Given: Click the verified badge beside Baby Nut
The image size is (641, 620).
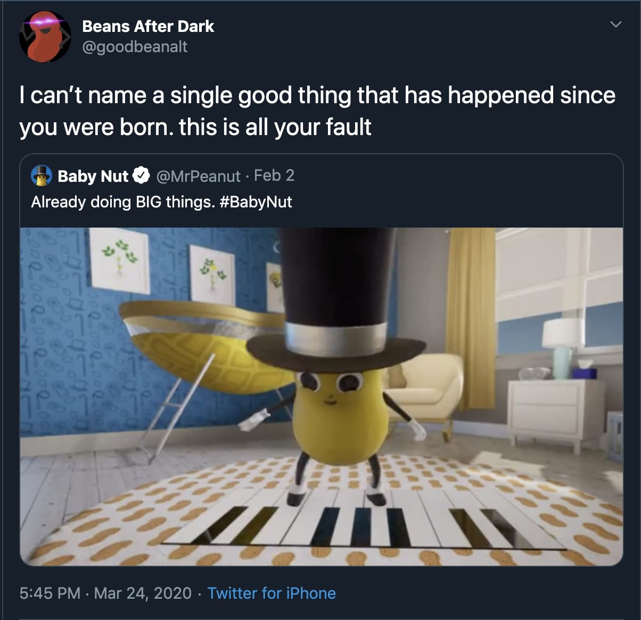Looking at the screenshot, I should pyautogui.click(x=141, y=175).
